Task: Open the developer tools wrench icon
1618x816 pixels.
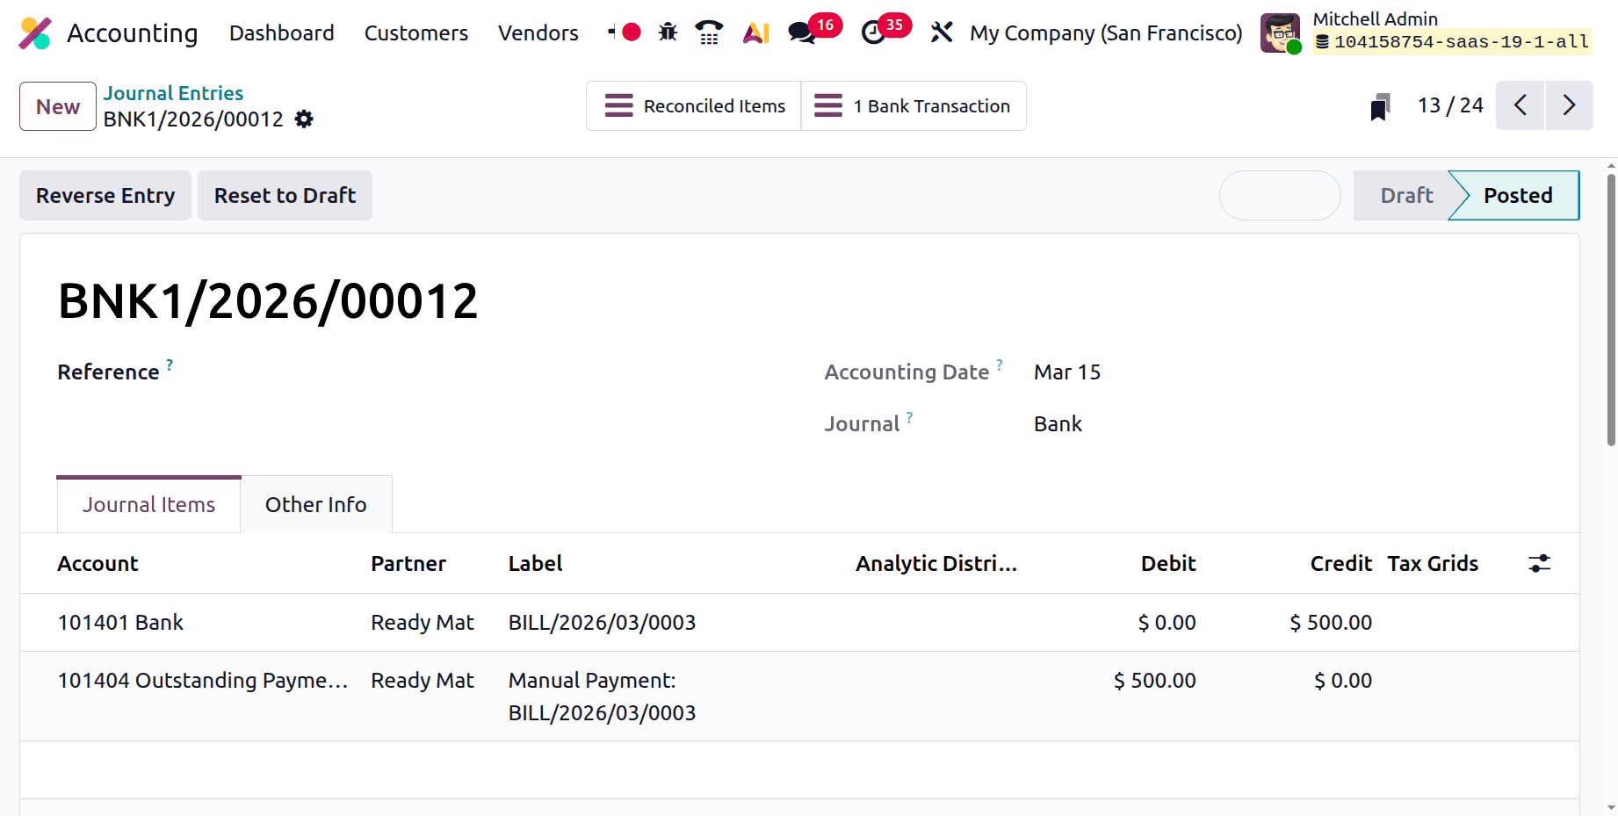Action: [x=942, y=32]
